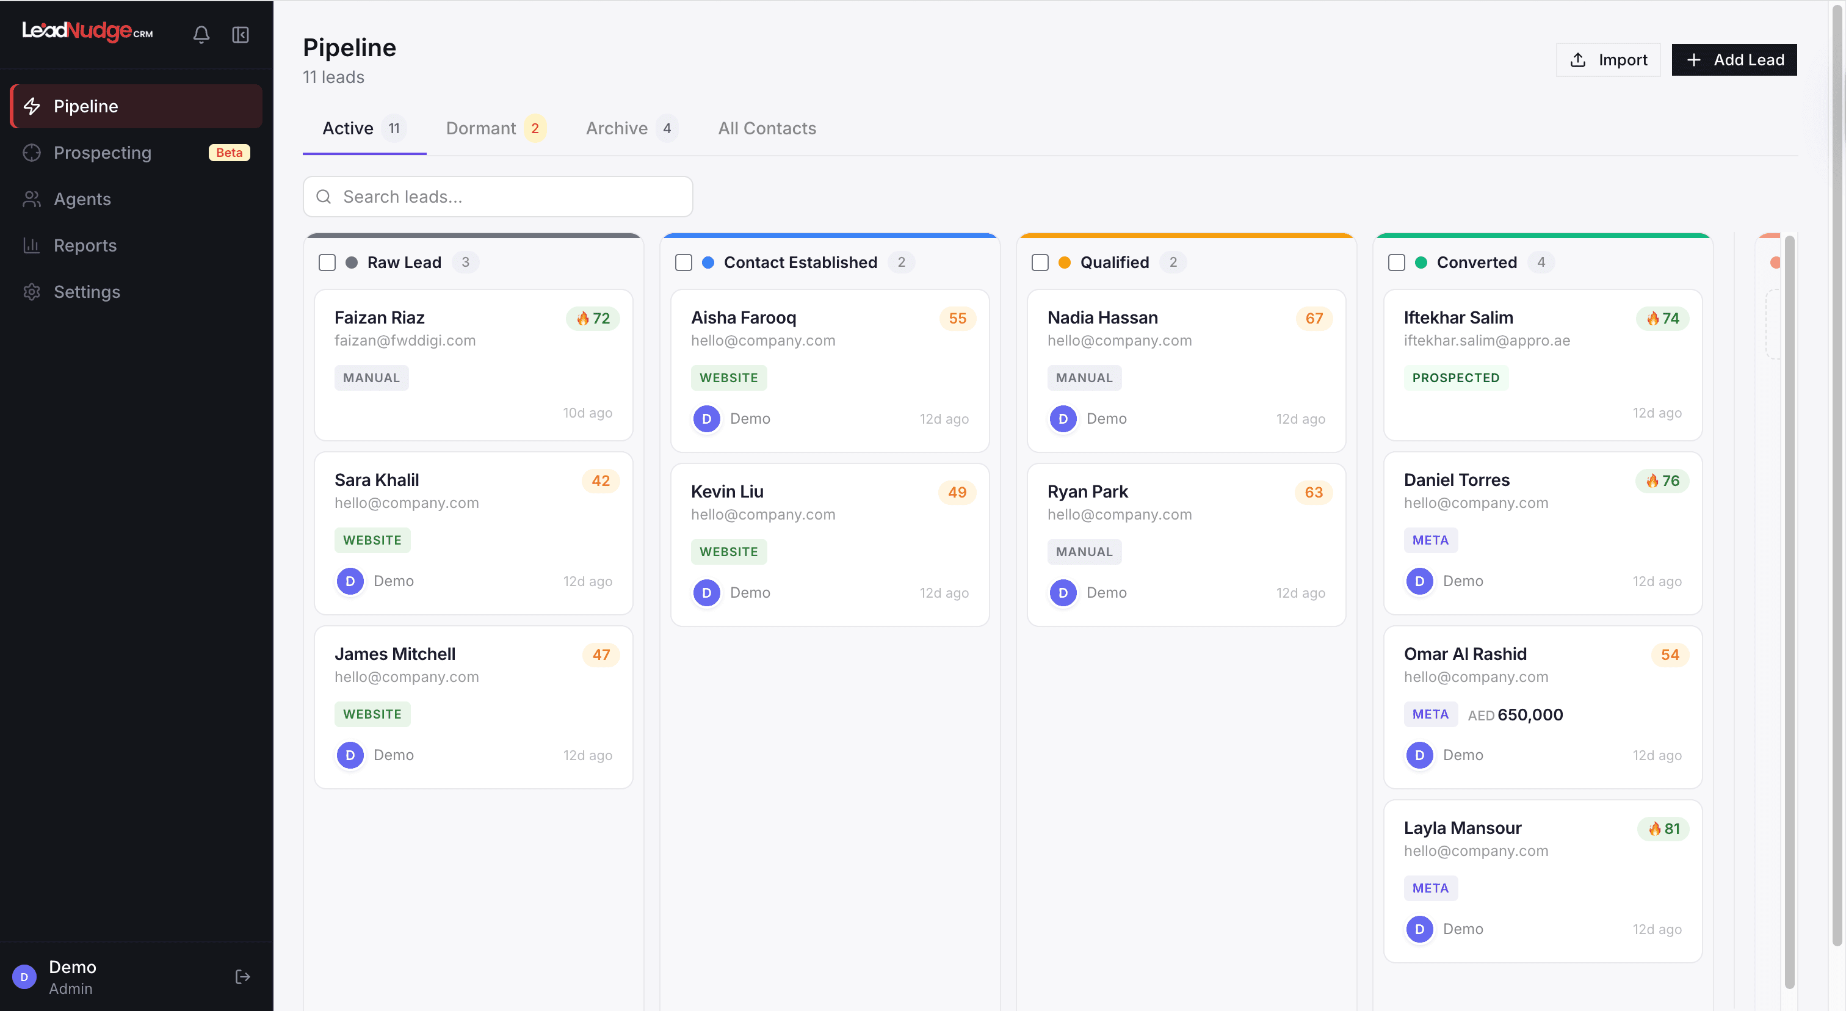Click the green Converted status dot
1846x1011 pixels.
[1421, 263]
